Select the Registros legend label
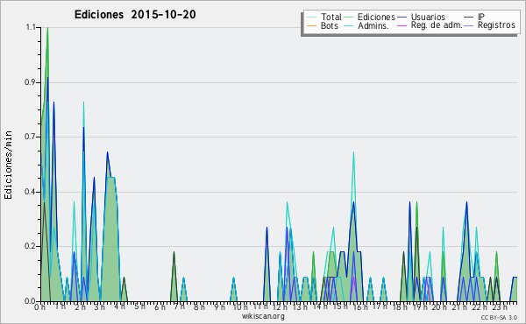This screenshot has width=526, height=324. (x=496, y=25)
